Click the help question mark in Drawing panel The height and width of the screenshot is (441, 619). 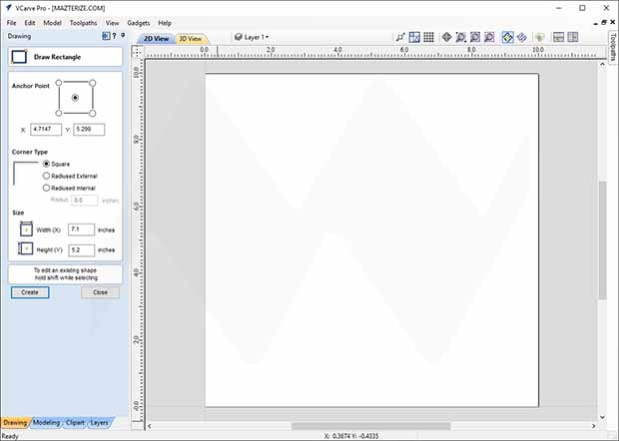tap(116, 36)
